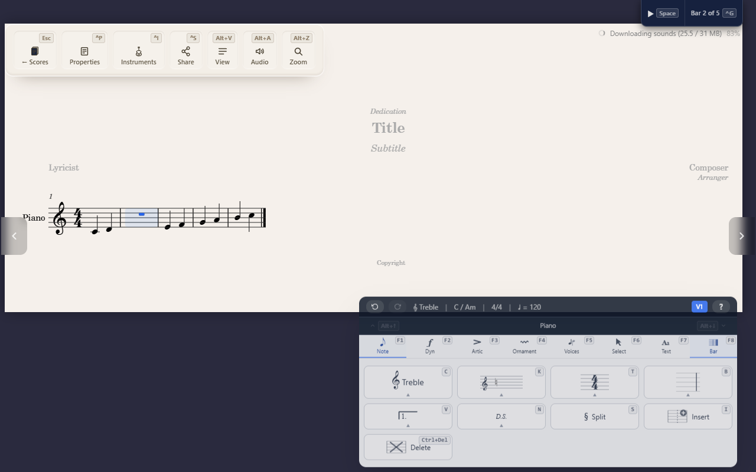
Task: Go to next page with right arrow
Action: coord(741,236)
